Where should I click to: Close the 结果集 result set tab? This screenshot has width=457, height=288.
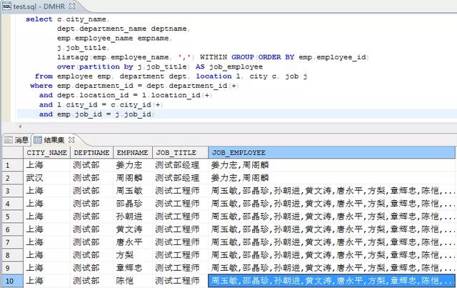tap(71, 140)
